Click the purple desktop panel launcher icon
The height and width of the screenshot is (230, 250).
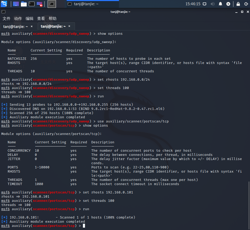point(16,4)
